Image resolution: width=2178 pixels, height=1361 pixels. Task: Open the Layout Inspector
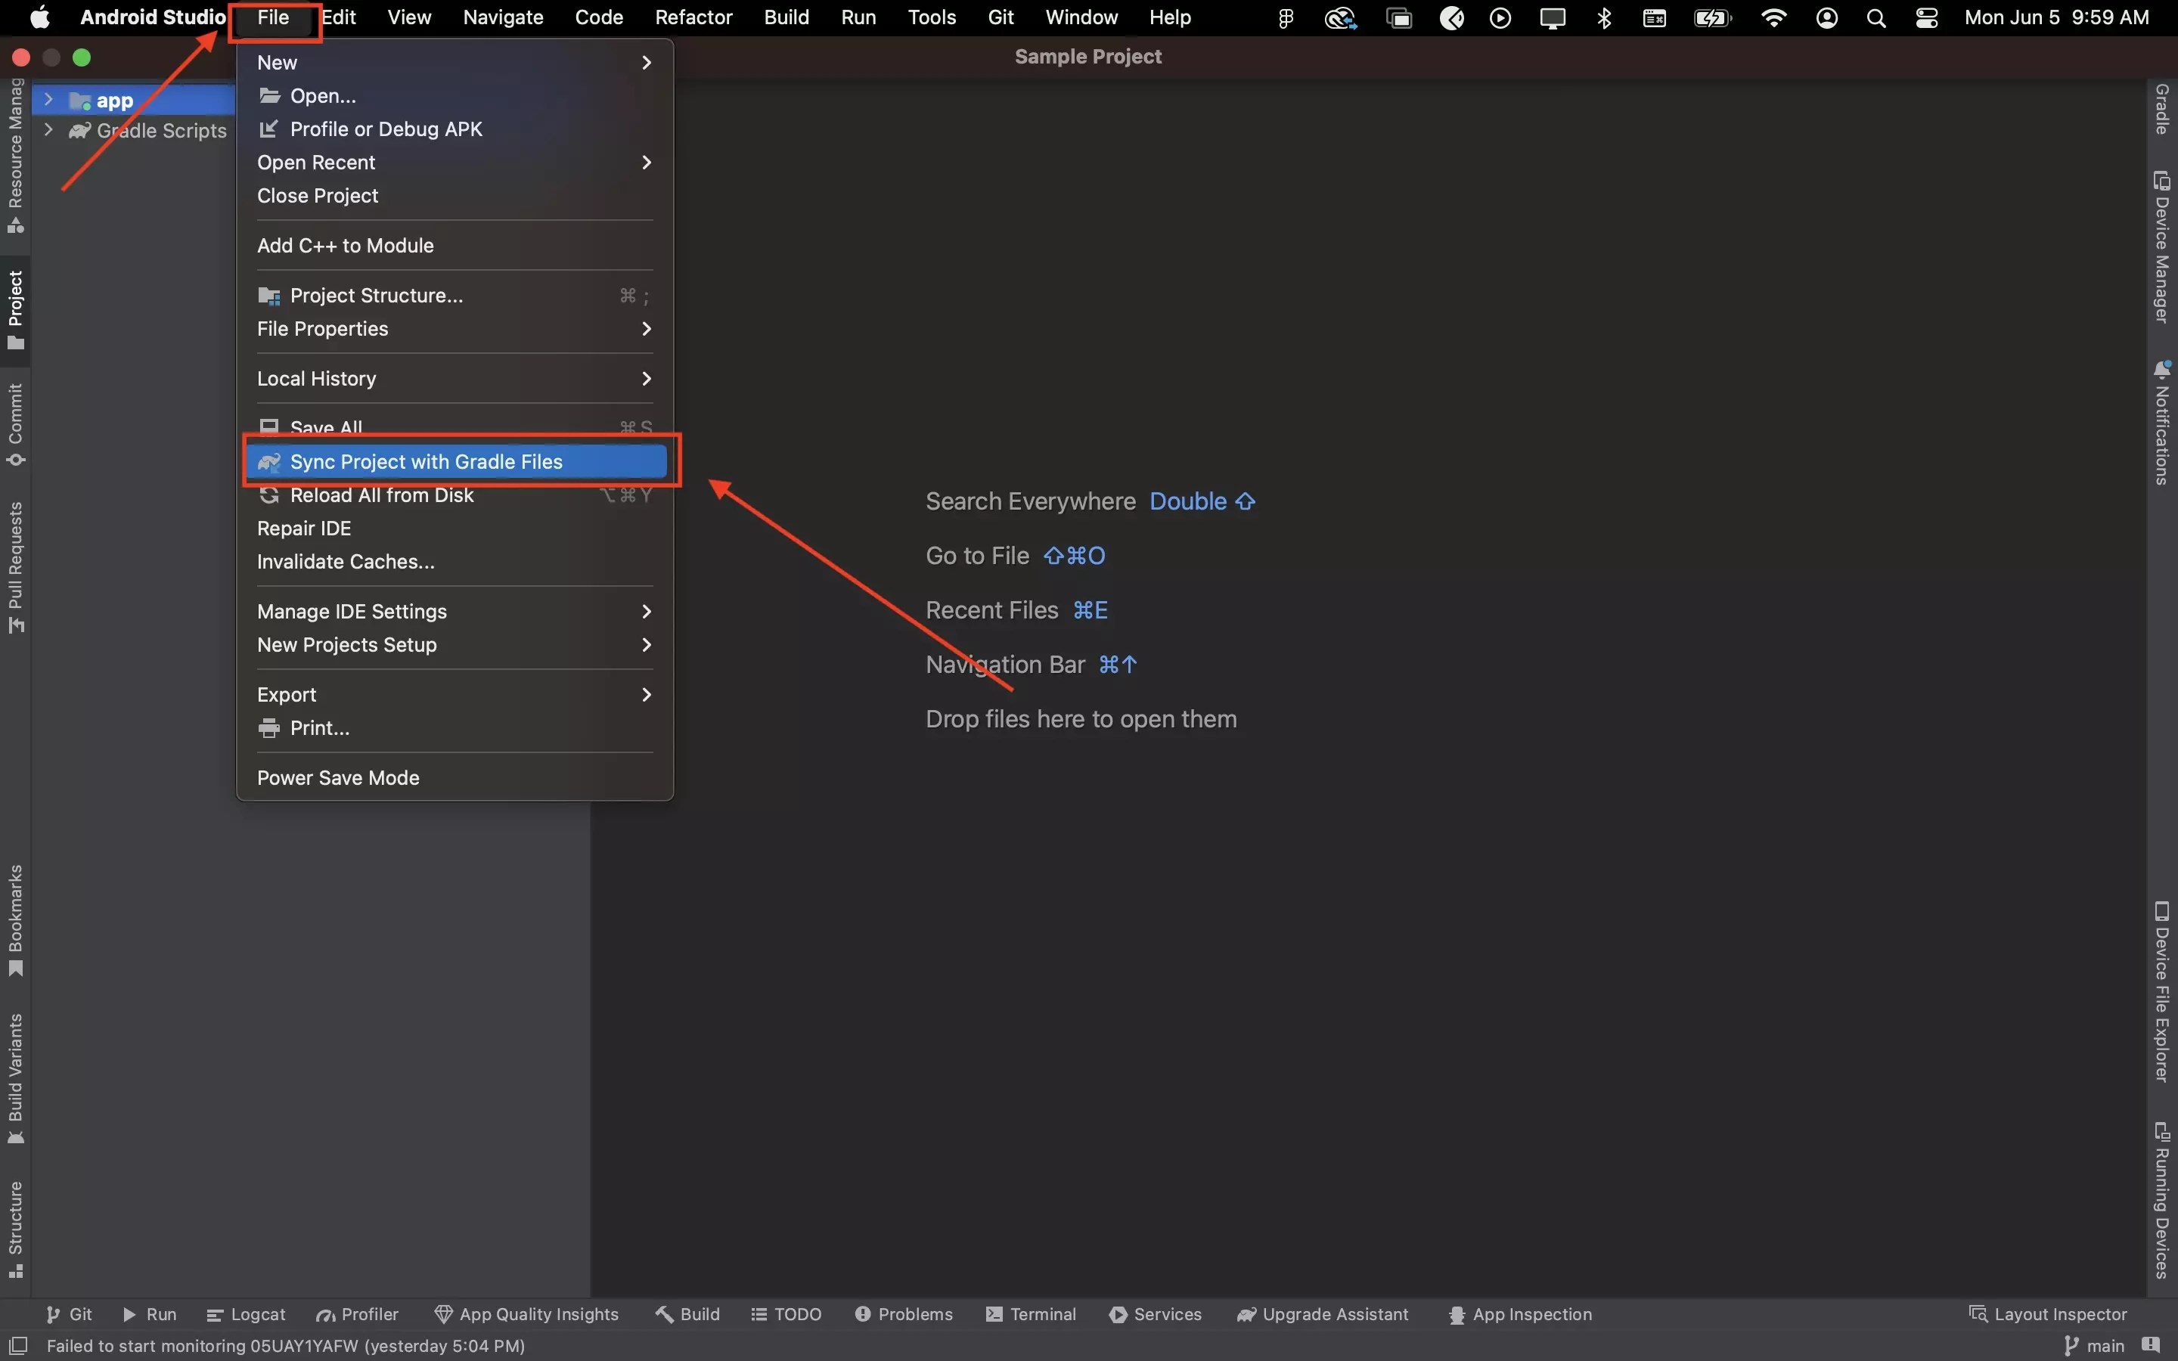[x=2049, y=1313]
